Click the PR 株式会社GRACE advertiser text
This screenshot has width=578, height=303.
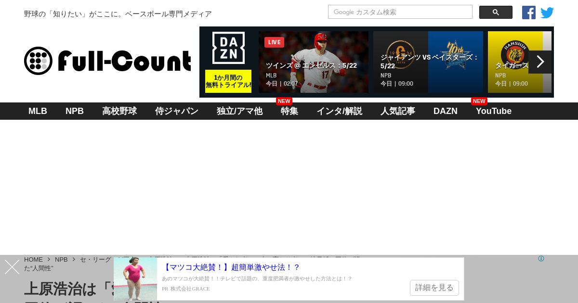point(185,289)
